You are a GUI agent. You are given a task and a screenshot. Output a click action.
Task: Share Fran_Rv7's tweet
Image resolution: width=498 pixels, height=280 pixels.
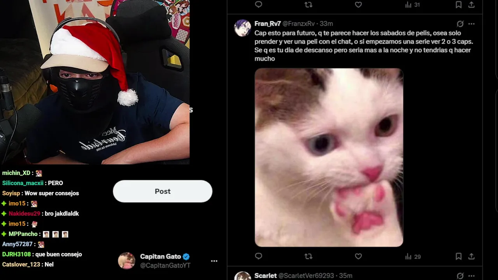click(x=471, y=256)
